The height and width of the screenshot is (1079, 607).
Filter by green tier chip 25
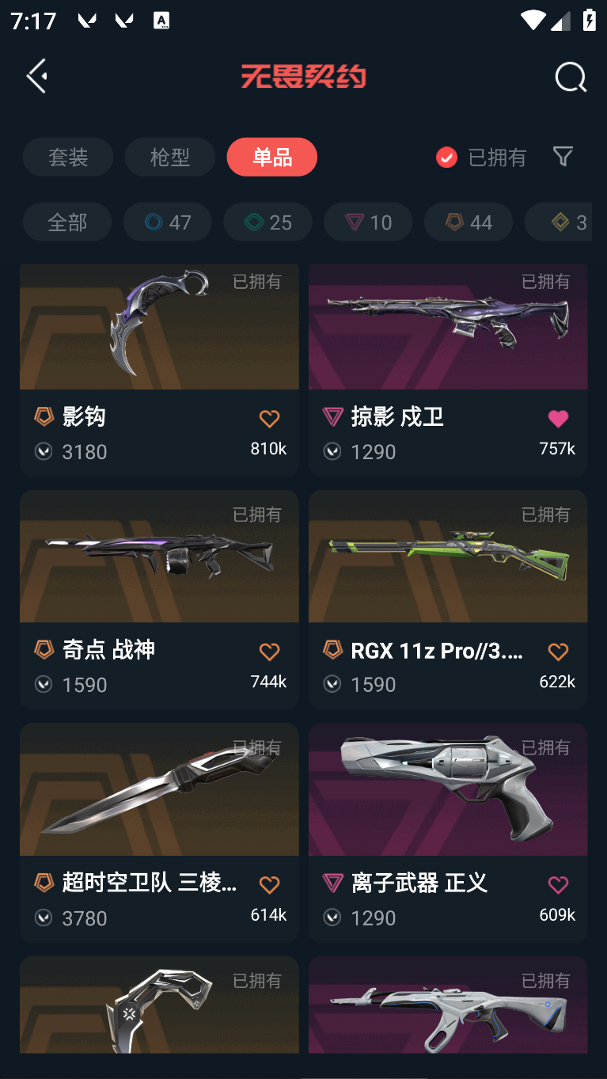pos(268,222)
